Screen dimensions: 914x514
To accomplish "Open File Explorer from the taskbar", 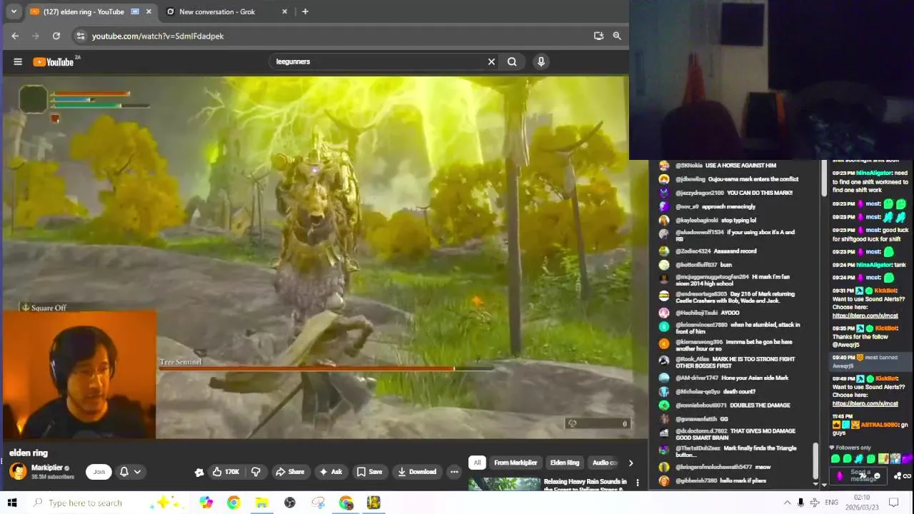I will click(261, 503).
